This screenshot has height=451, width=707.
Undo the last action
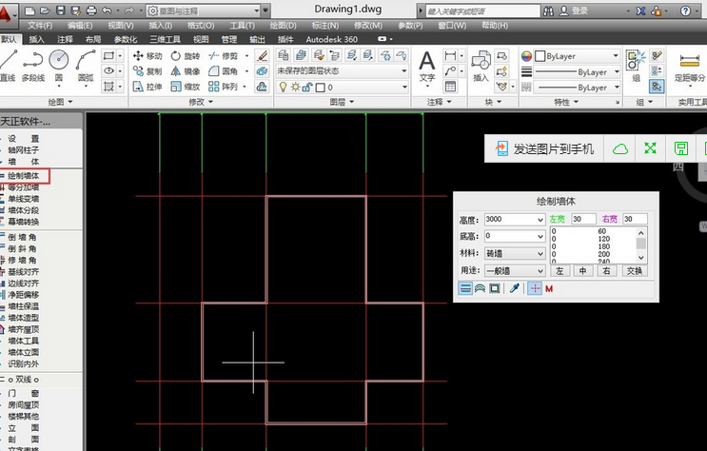tap(107, 10)
